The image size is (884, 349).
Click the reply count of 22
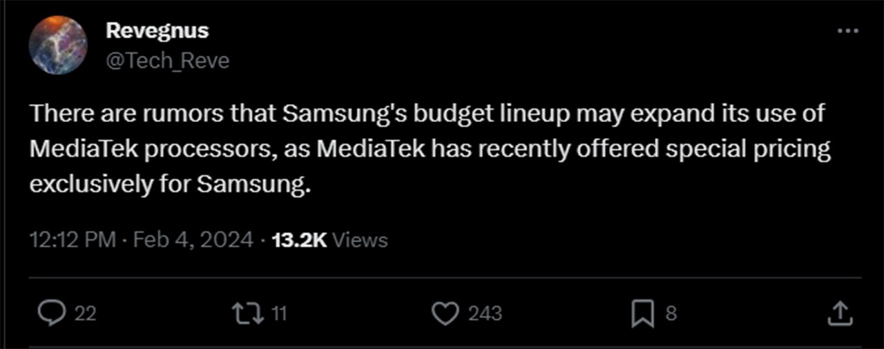pyautogui.click(x=85, y=314)
